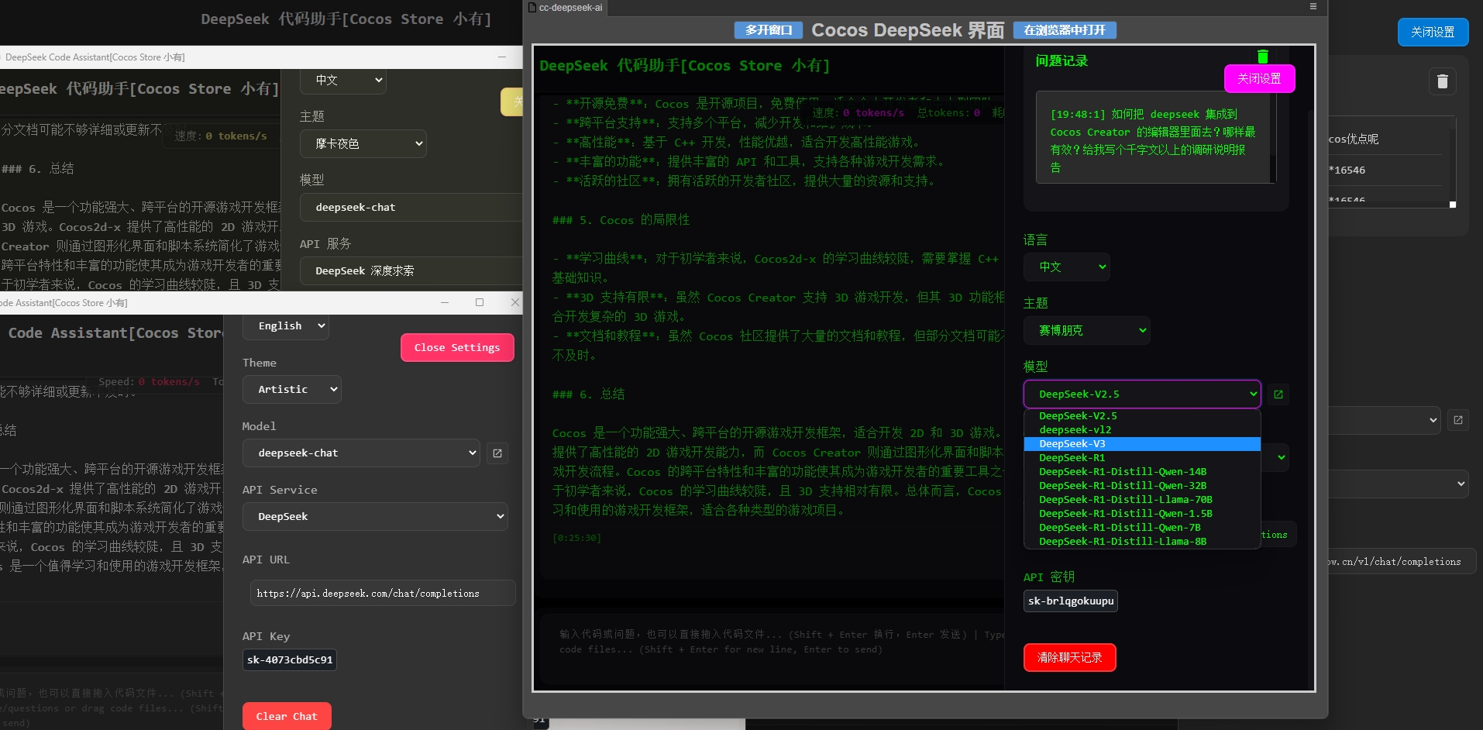Click the white trash icon in right panel
1483x730 pixels.
[x=1442, y=81]
